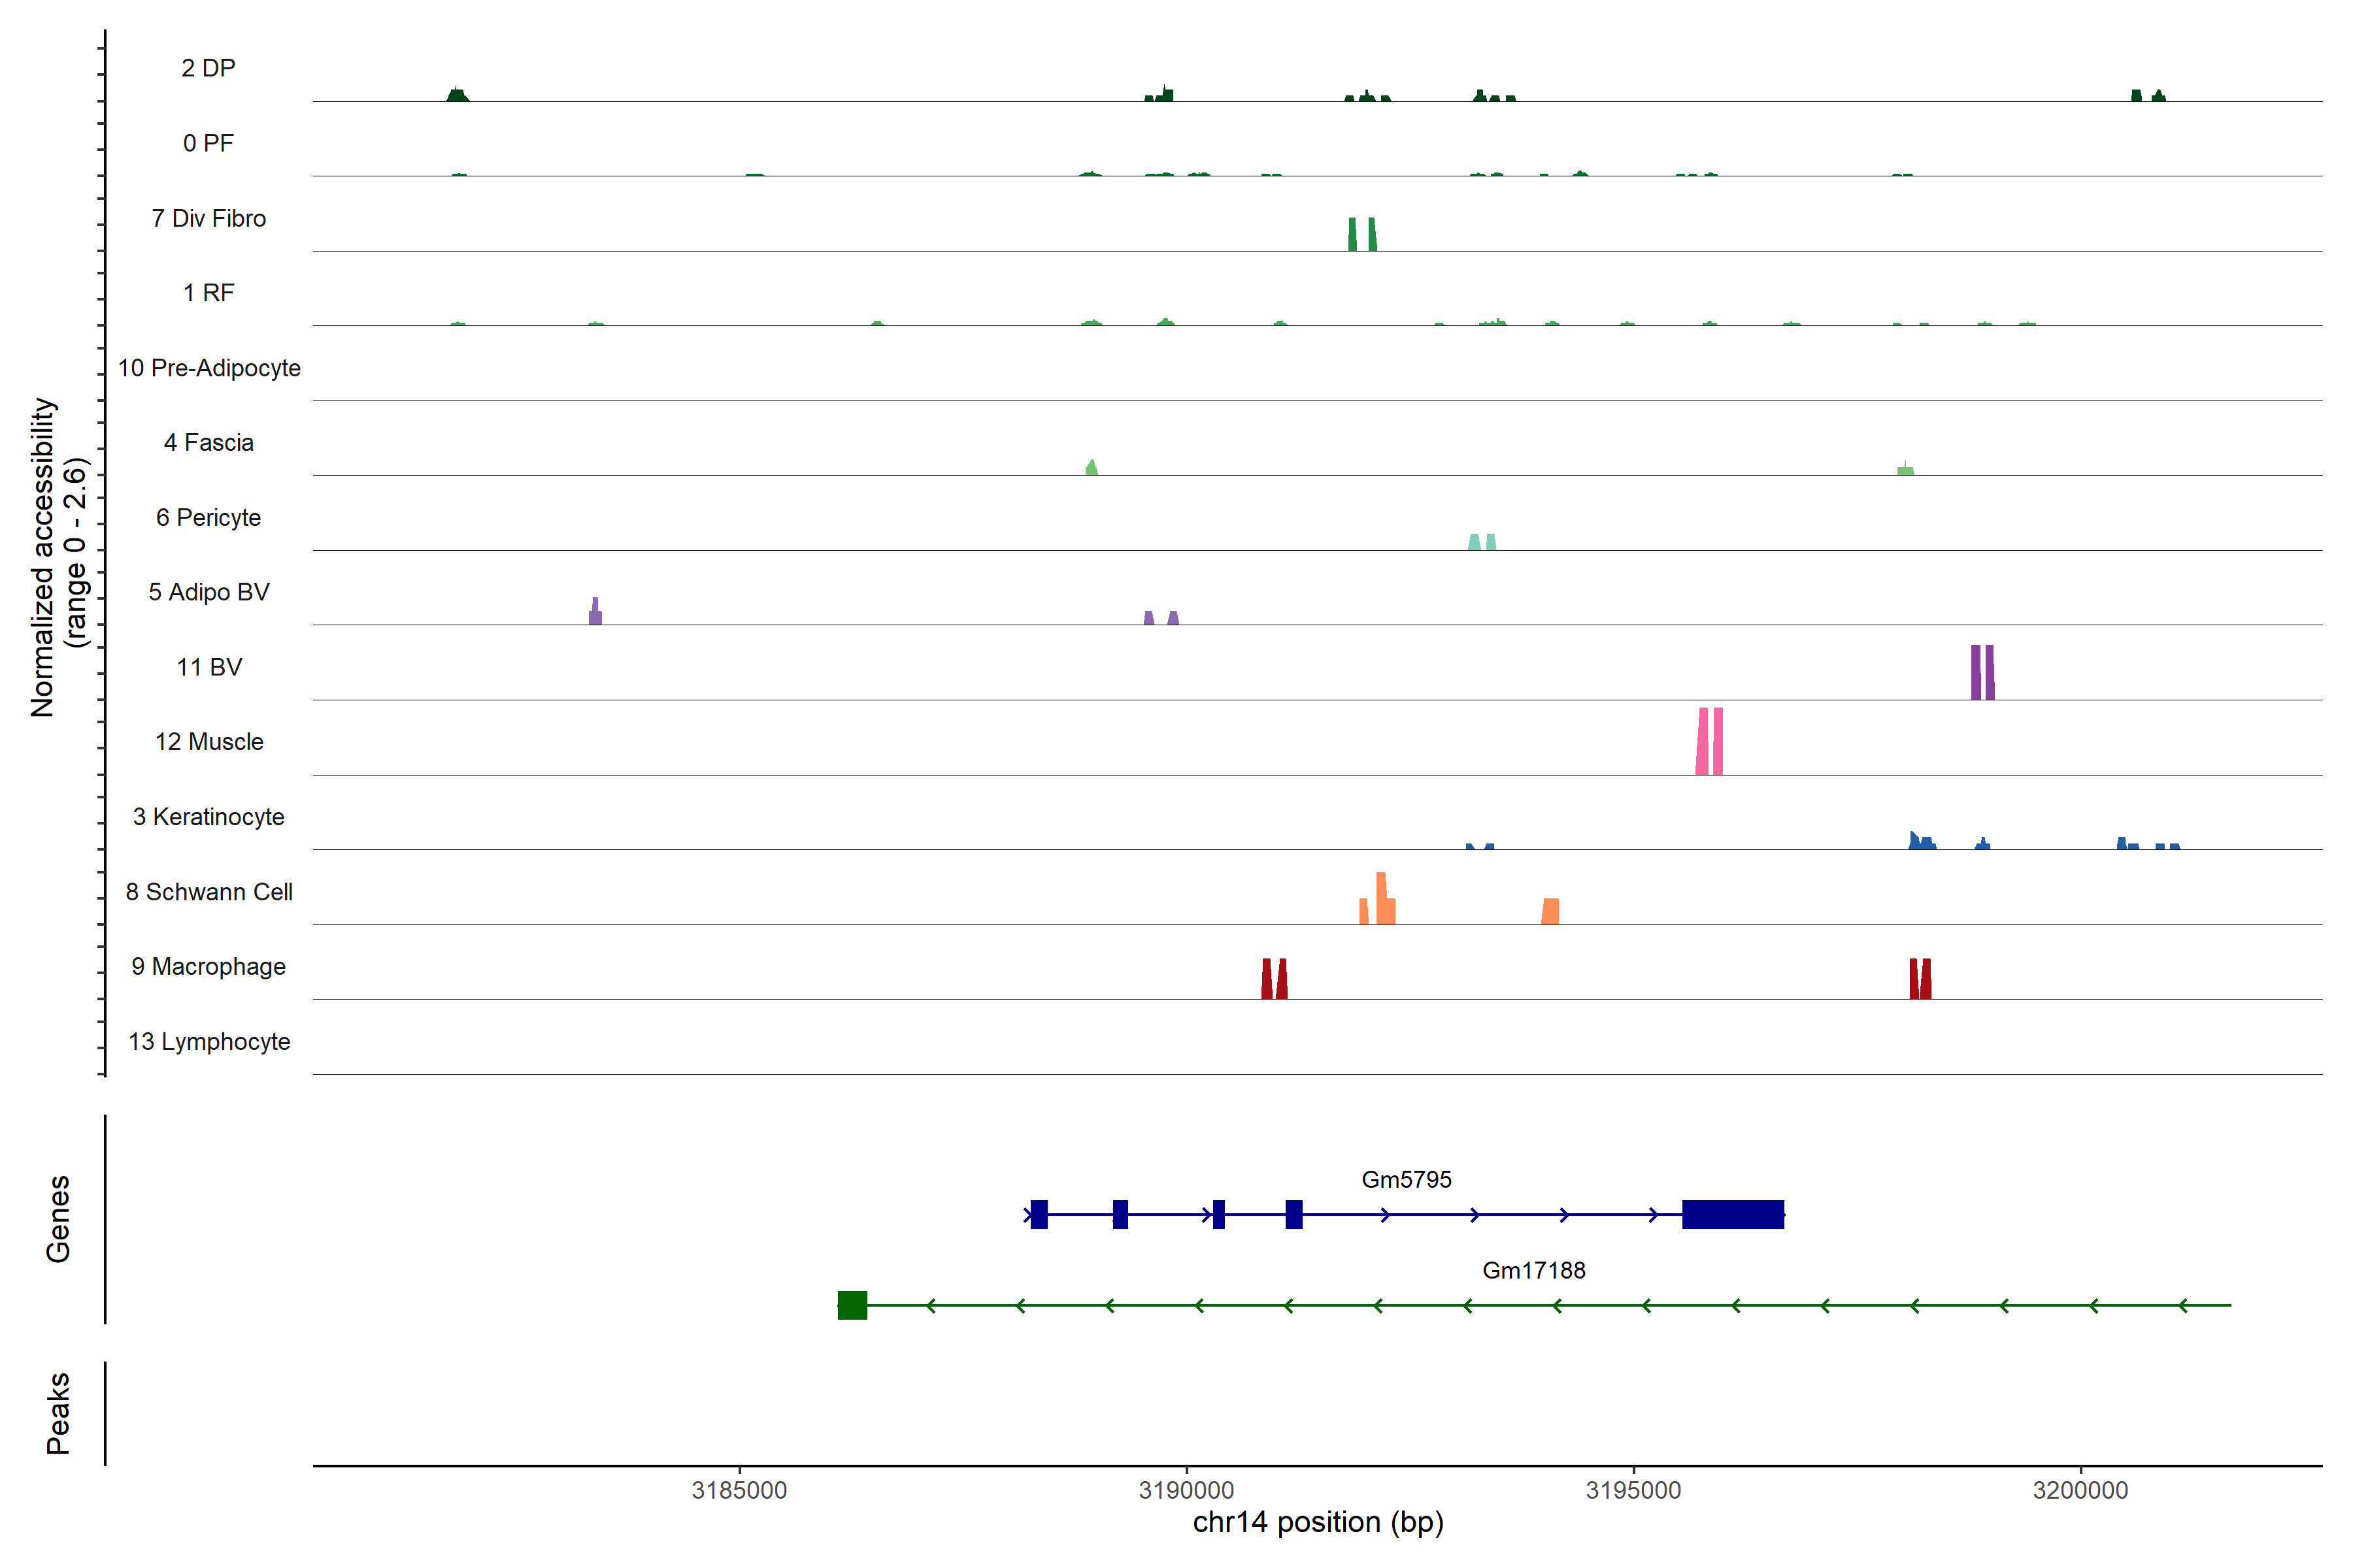Screen dimensions: 2353x1568
Task: Select the 2 DP track label
Action: [208, 68]
